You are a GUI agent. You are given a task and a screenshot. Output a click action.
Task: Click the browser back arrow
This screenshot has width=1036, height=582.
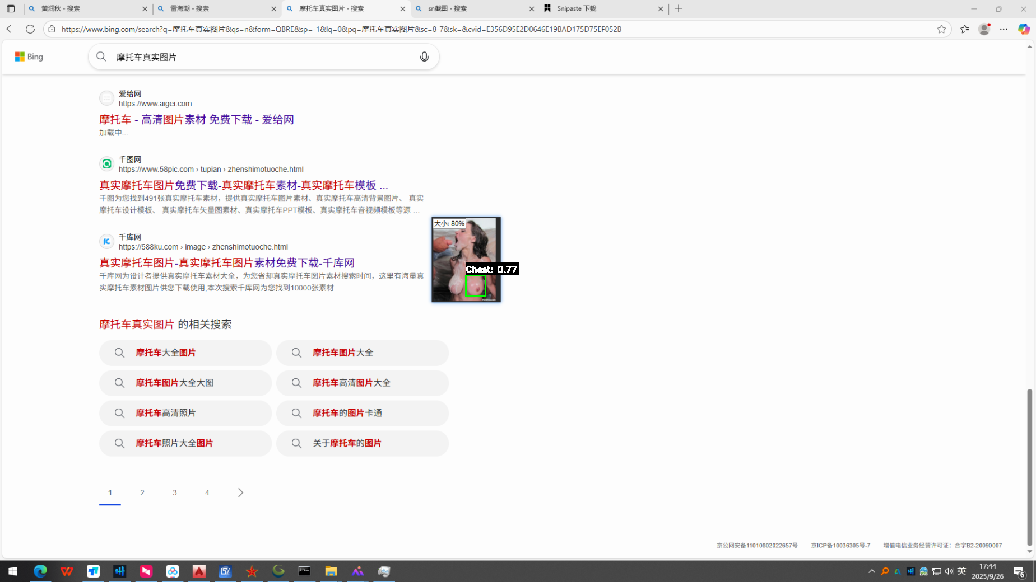[x=11, y=29]
